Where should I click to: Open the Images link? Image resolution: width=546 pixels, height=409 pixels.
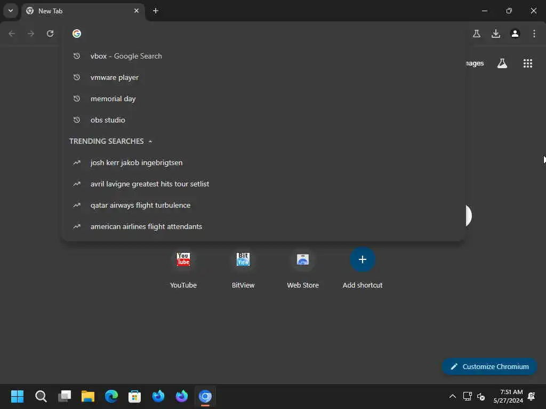474,63
